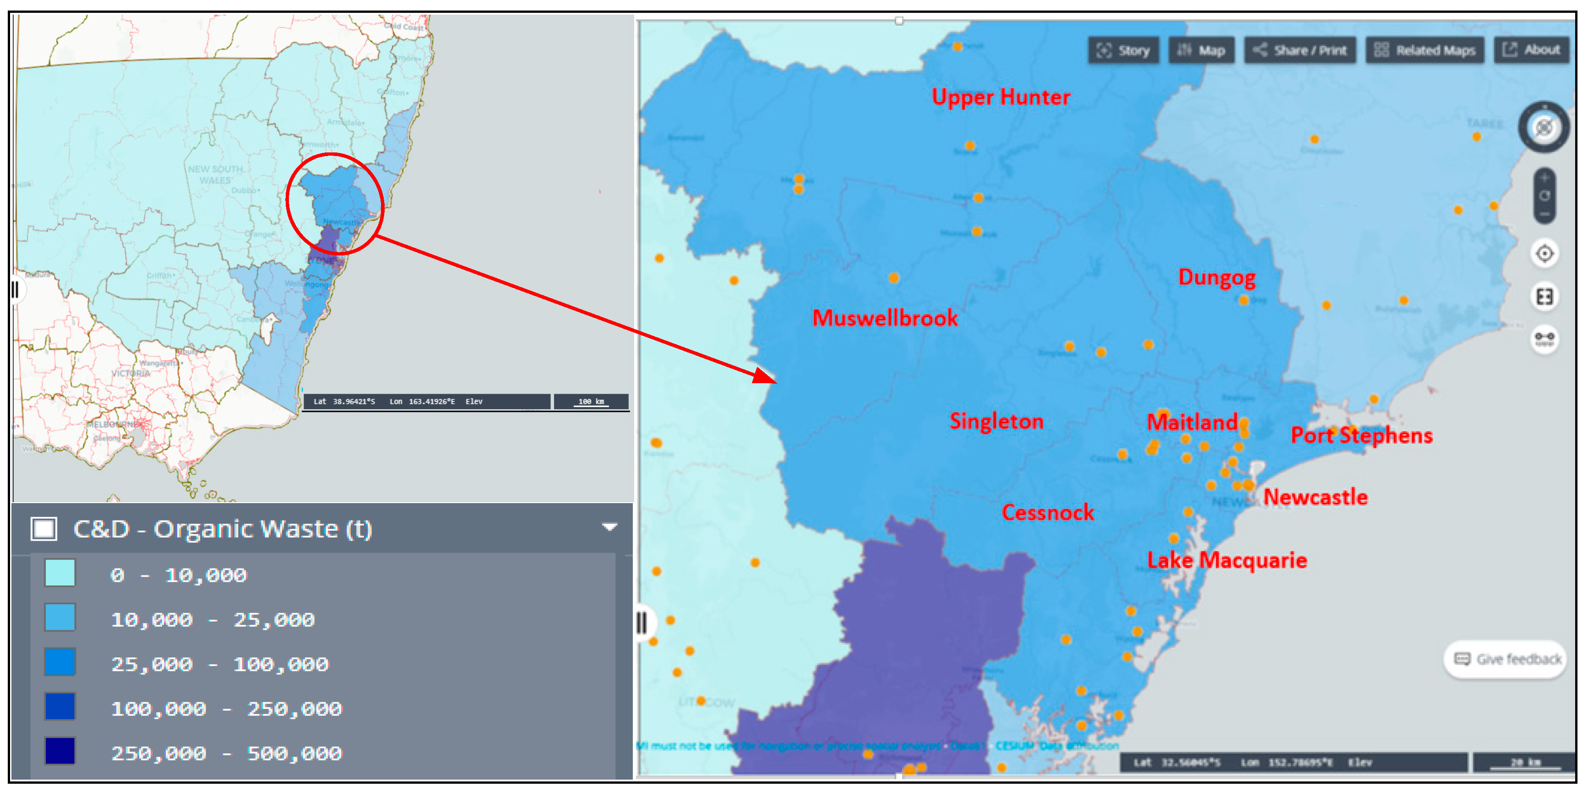Click the compass gyroscope control

click(x=1543, y=128)
